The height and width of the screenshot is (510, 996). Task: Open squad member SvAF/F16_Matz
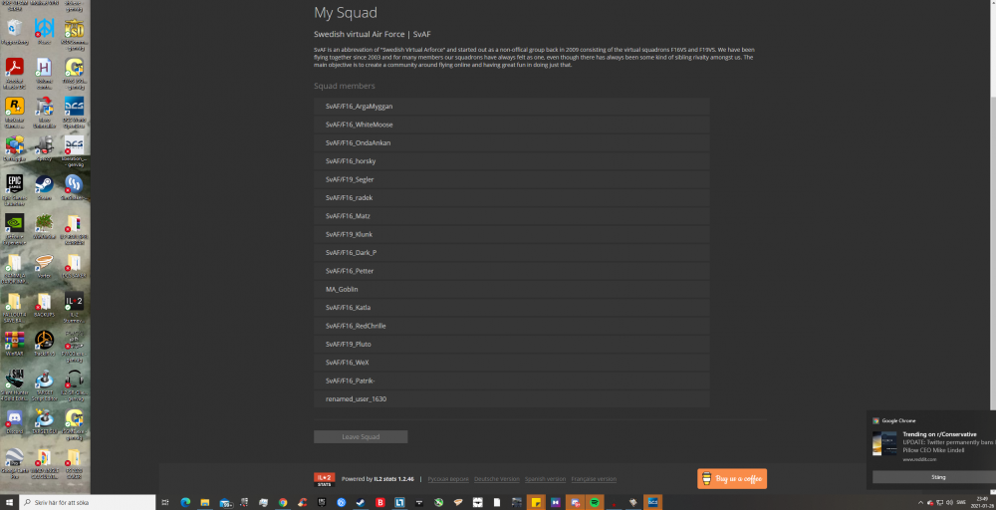point(511,216)
